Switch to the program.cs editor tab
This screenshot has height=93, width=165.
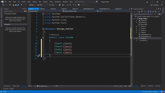(x=118, y=9)
